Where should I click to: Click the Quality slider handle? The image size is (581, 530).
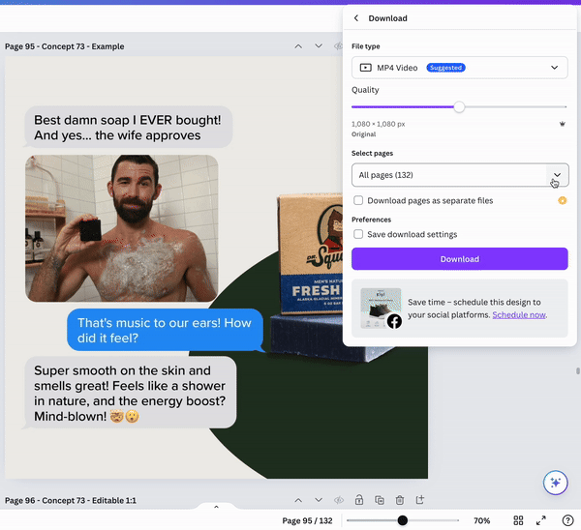(459, 107)
